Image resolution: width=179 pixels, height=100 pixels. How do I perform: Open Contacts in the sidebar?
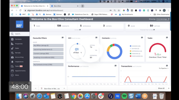pos(18,39)
